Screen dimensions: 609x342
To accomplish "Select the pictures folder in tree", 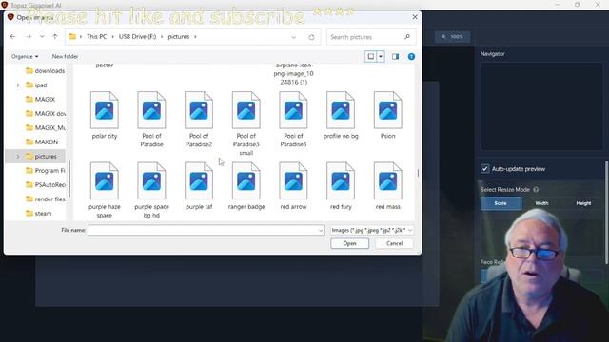I will [x=41, y=156].
